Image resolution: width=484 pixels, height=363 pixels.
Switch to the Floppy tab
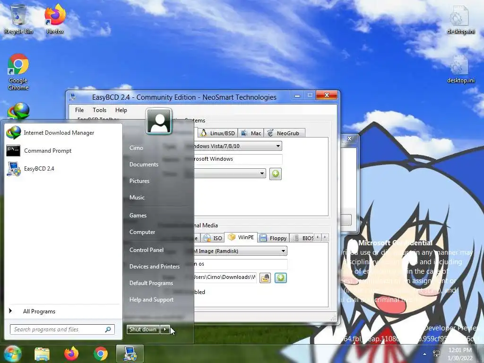(273, 238)
